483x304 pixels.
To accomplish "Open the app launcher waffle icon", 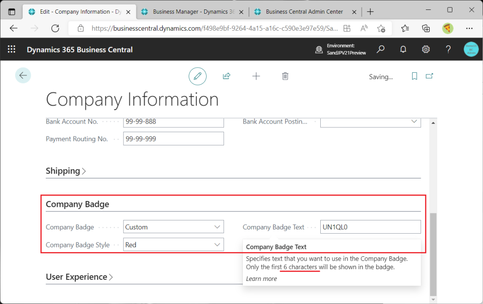I will pyautogui.click(x=11, y=49).
